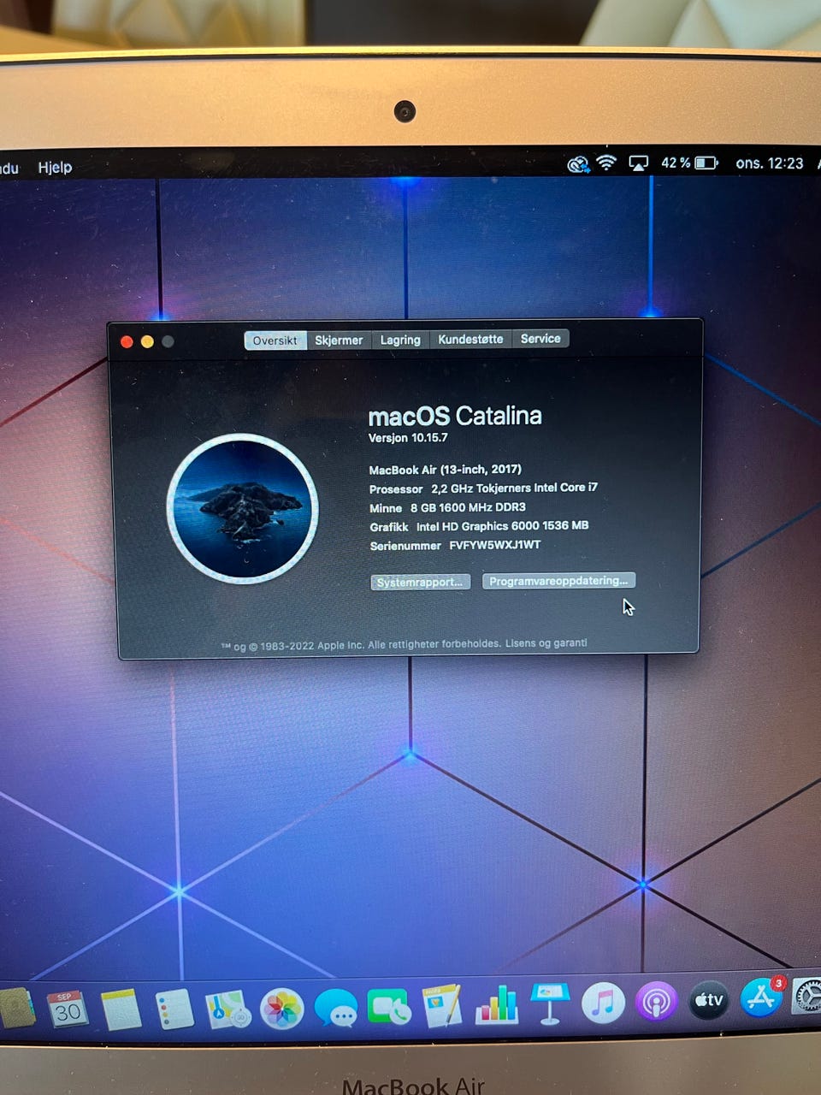The image size is (821, 1095).
Task: Click the macOS Catalina title text
Action: pos(455,416)
